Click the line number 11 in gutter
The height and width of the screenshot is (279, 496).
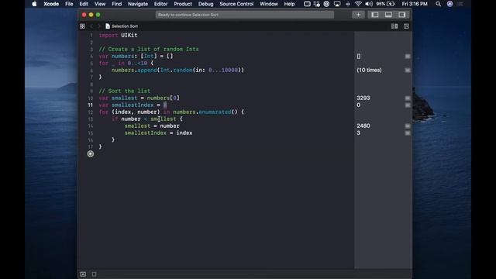pos(91,105)
